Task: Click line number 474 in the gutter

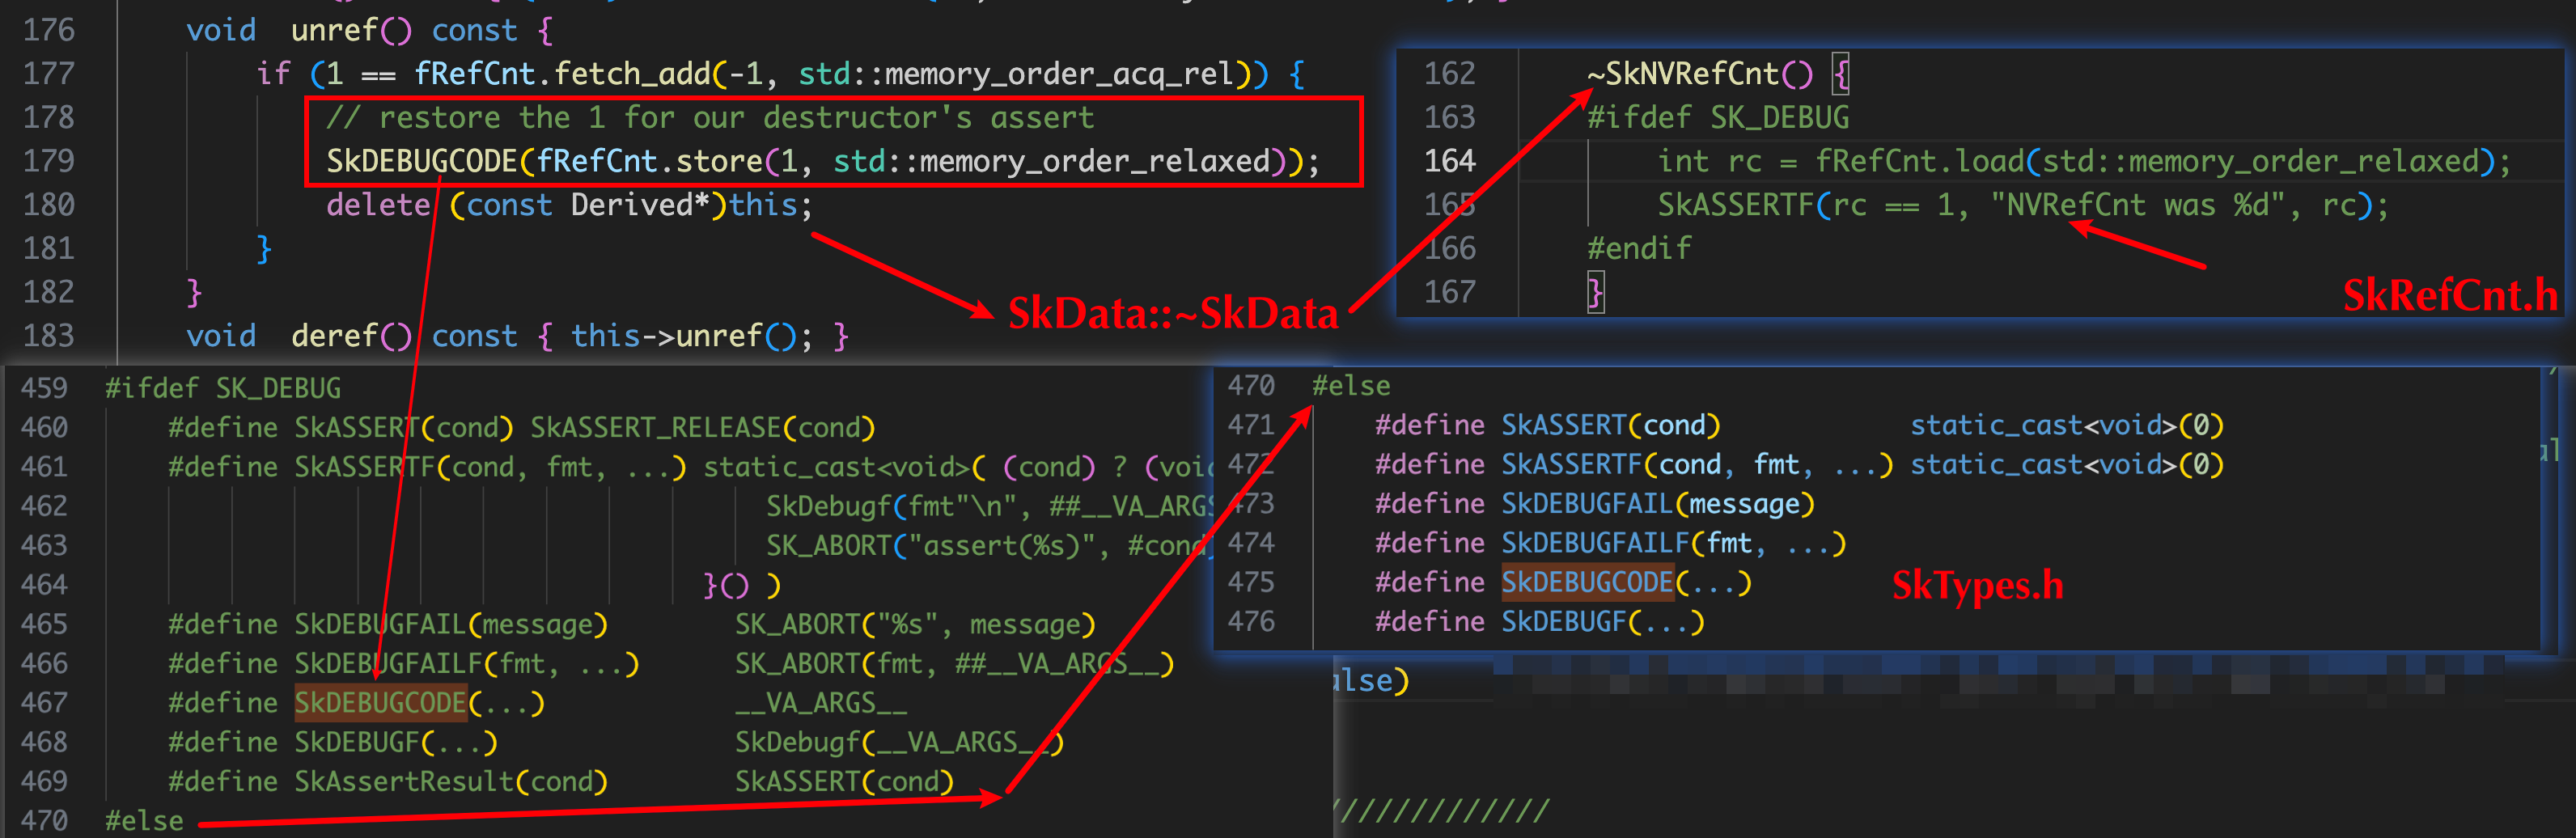Action: pos(1251,543)
